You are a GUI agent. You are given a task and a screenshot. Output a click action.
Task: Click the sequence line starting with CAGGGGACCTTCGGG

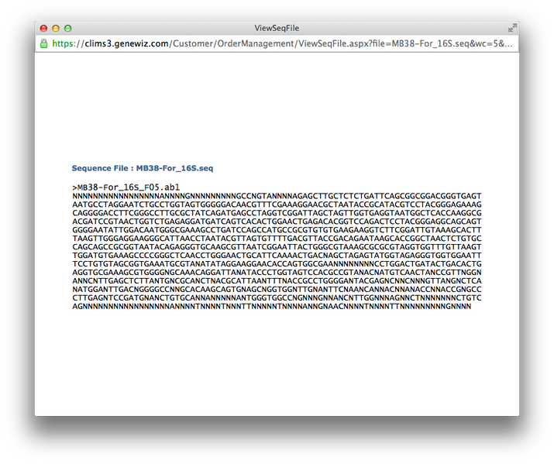pyautogui.click(x=277, y=213)
